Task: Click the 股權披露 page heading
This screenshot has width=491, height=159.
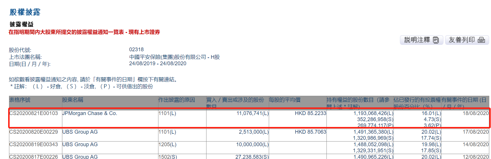Action: click(x=25, y=12)
